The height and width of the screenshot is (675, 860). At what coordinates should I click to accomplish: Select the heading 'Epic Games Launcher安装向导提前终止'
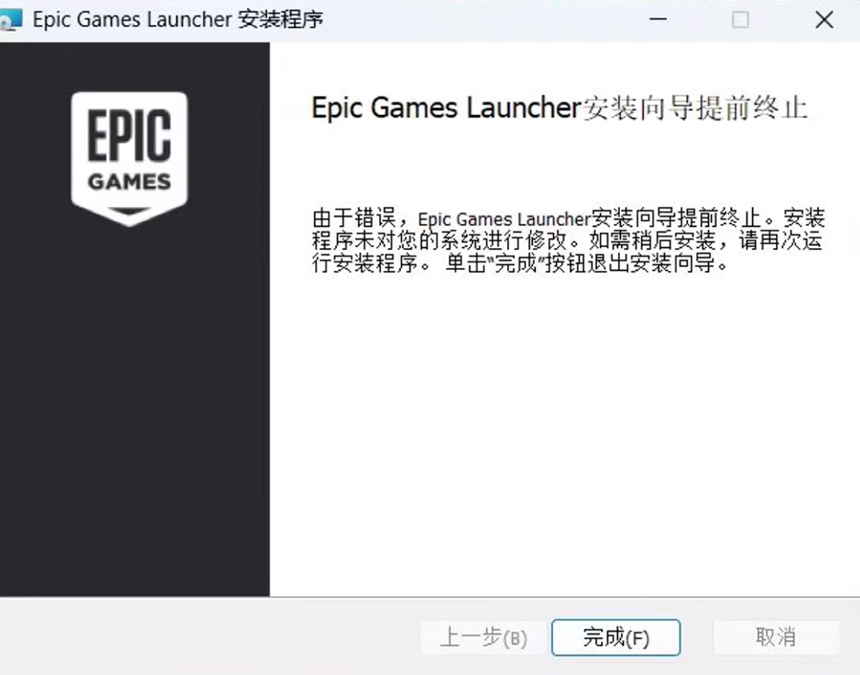click(559, 108)
